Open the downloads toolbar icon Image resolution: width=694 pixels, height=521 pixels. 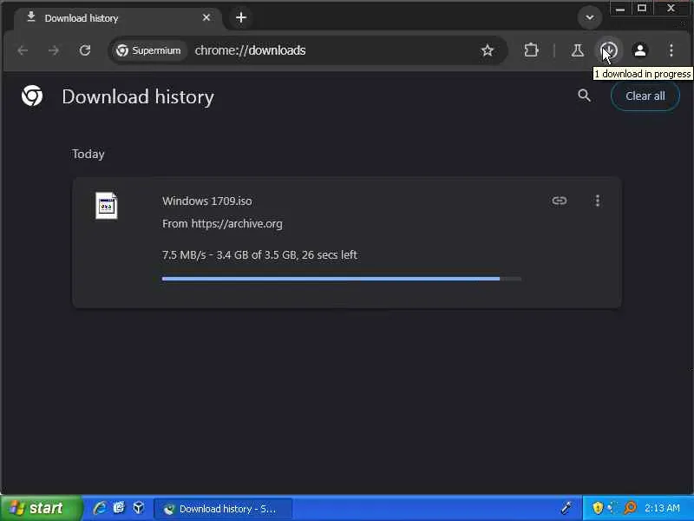(609, 50)
